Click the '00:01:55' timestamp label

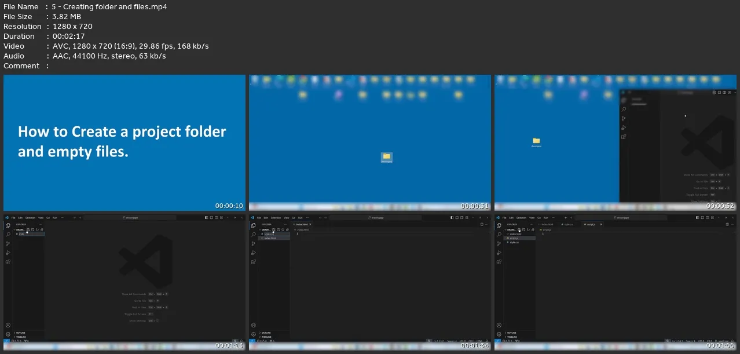720,346
